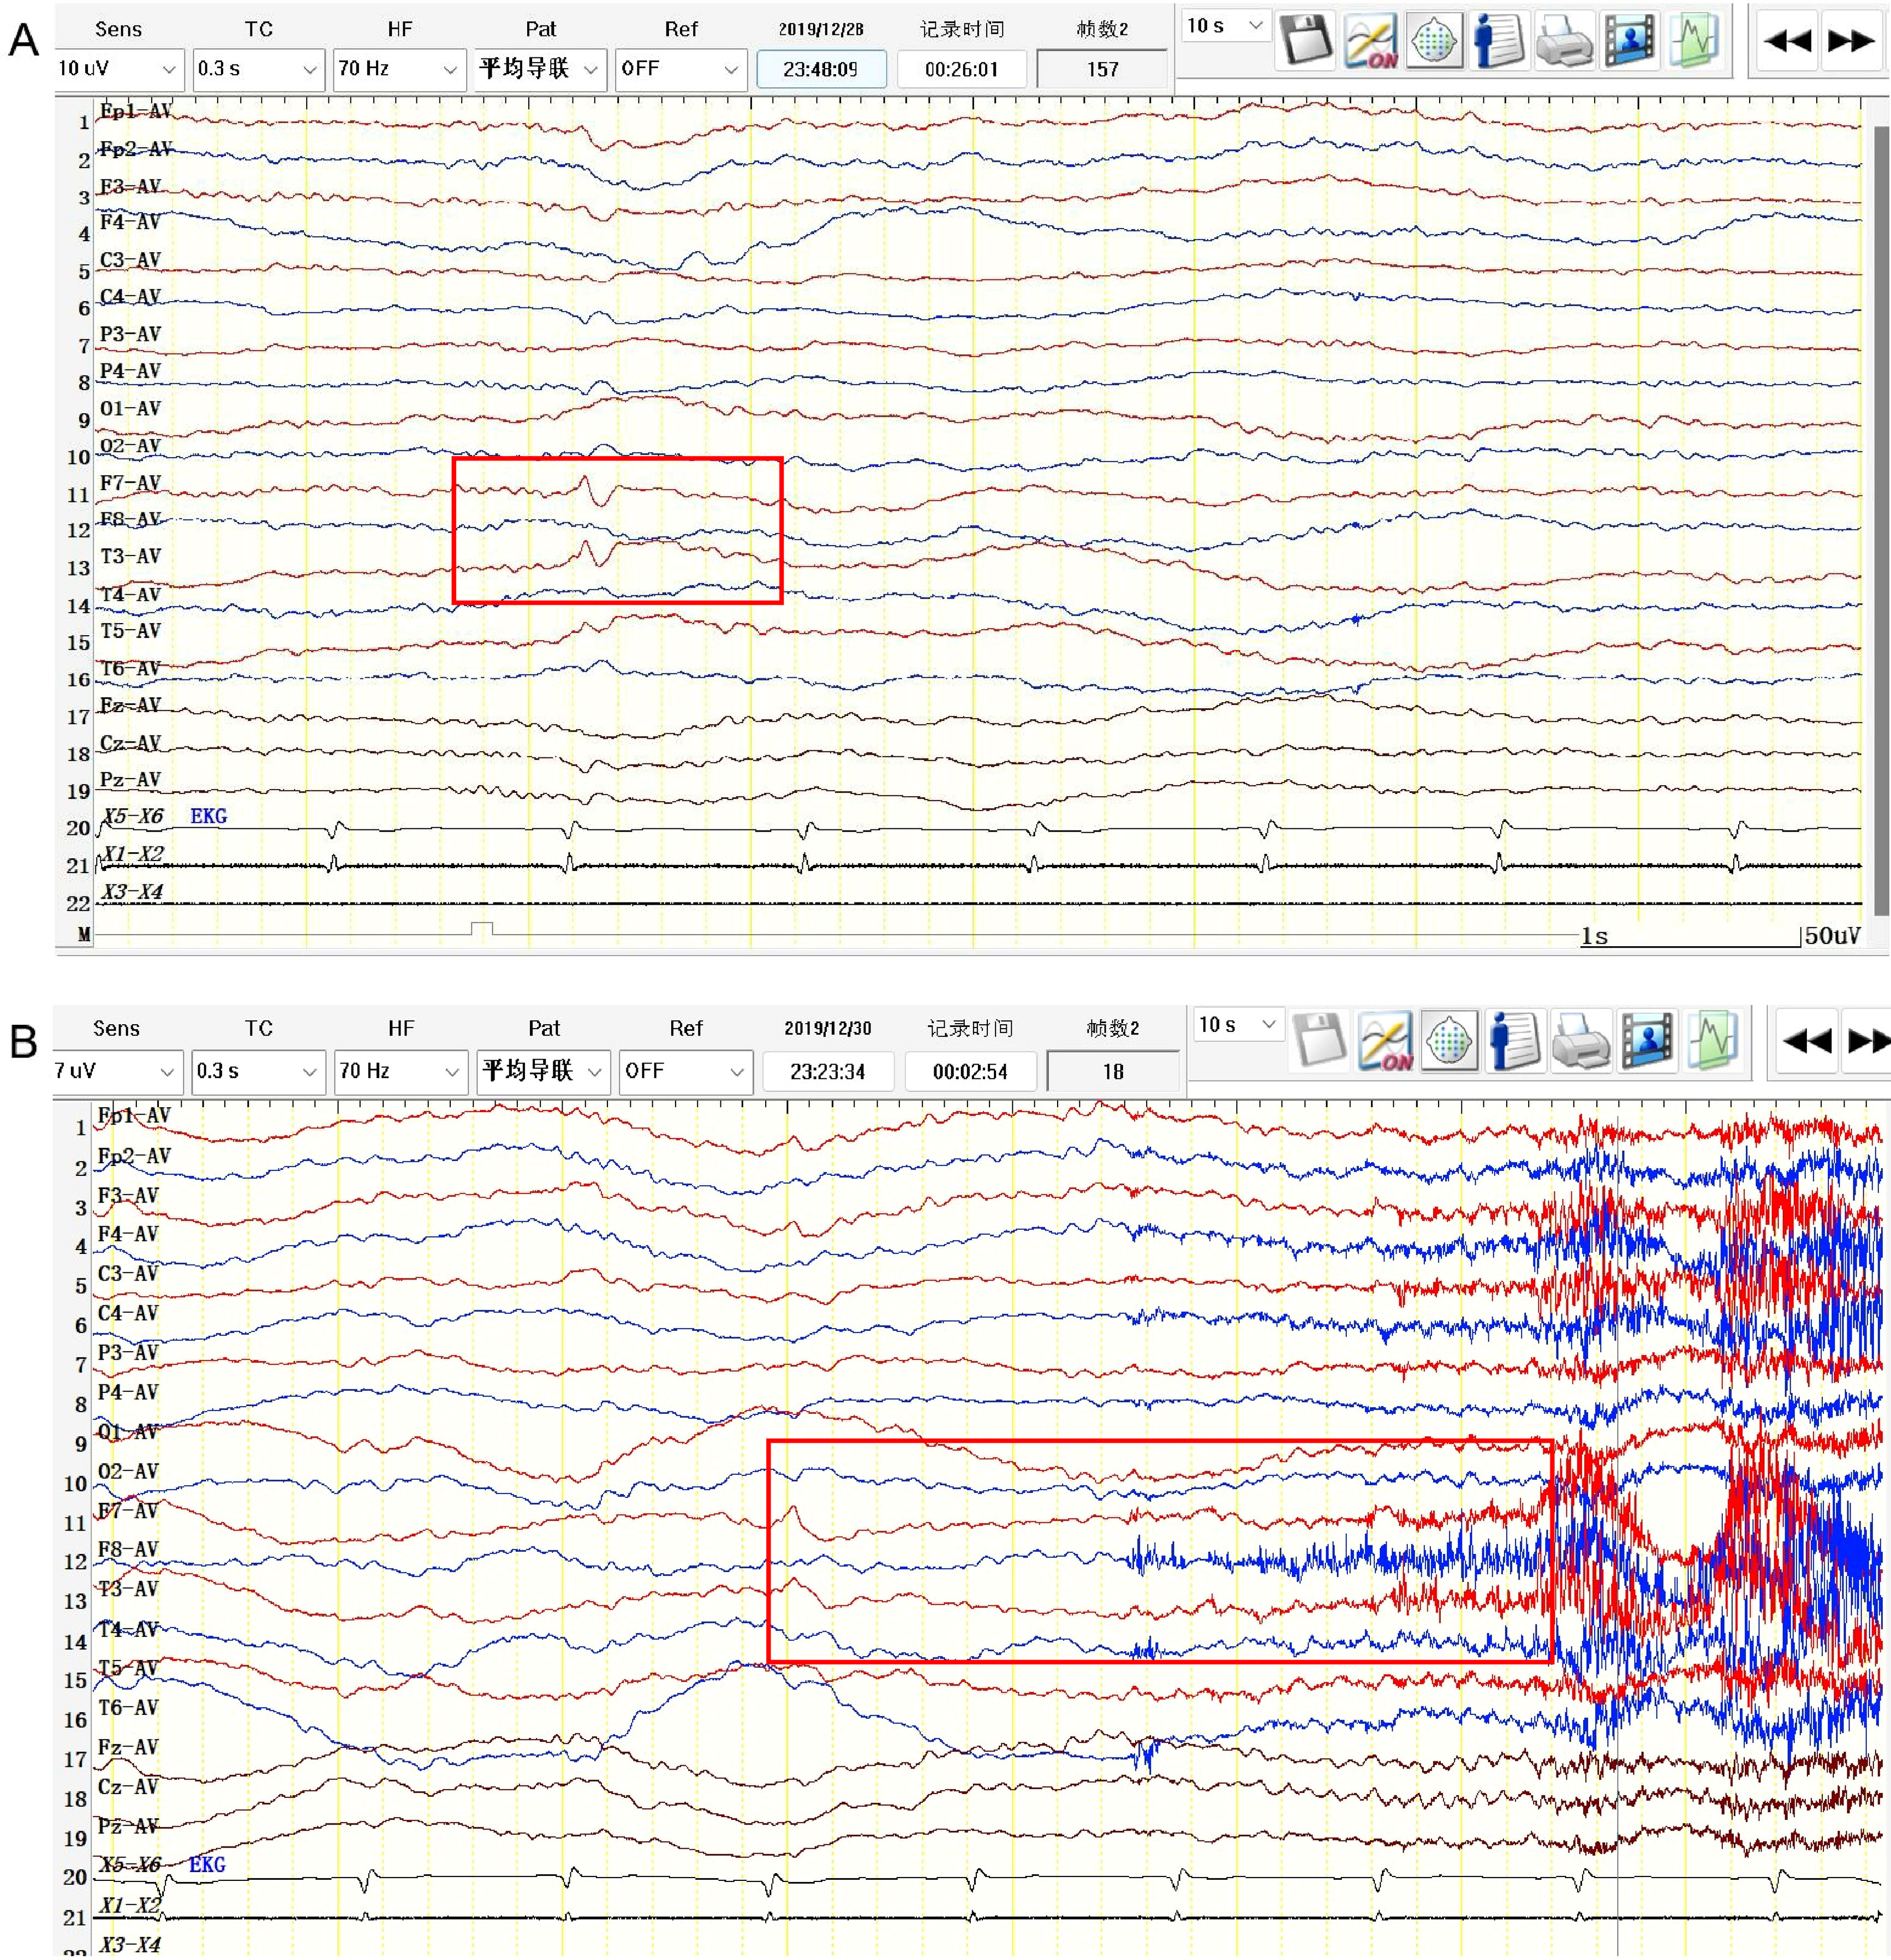Open the Pat 平均导联 dropdown in panel A
The width and height of the screenshot is (1891, 1960).
tap(540, 69)
